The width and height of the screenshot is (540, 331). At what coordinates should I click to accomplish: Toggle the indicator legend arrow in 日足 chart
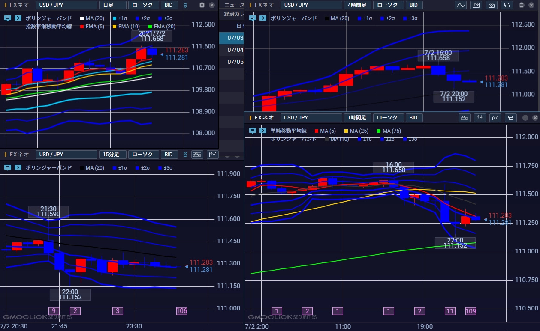(x=18, y=18)
